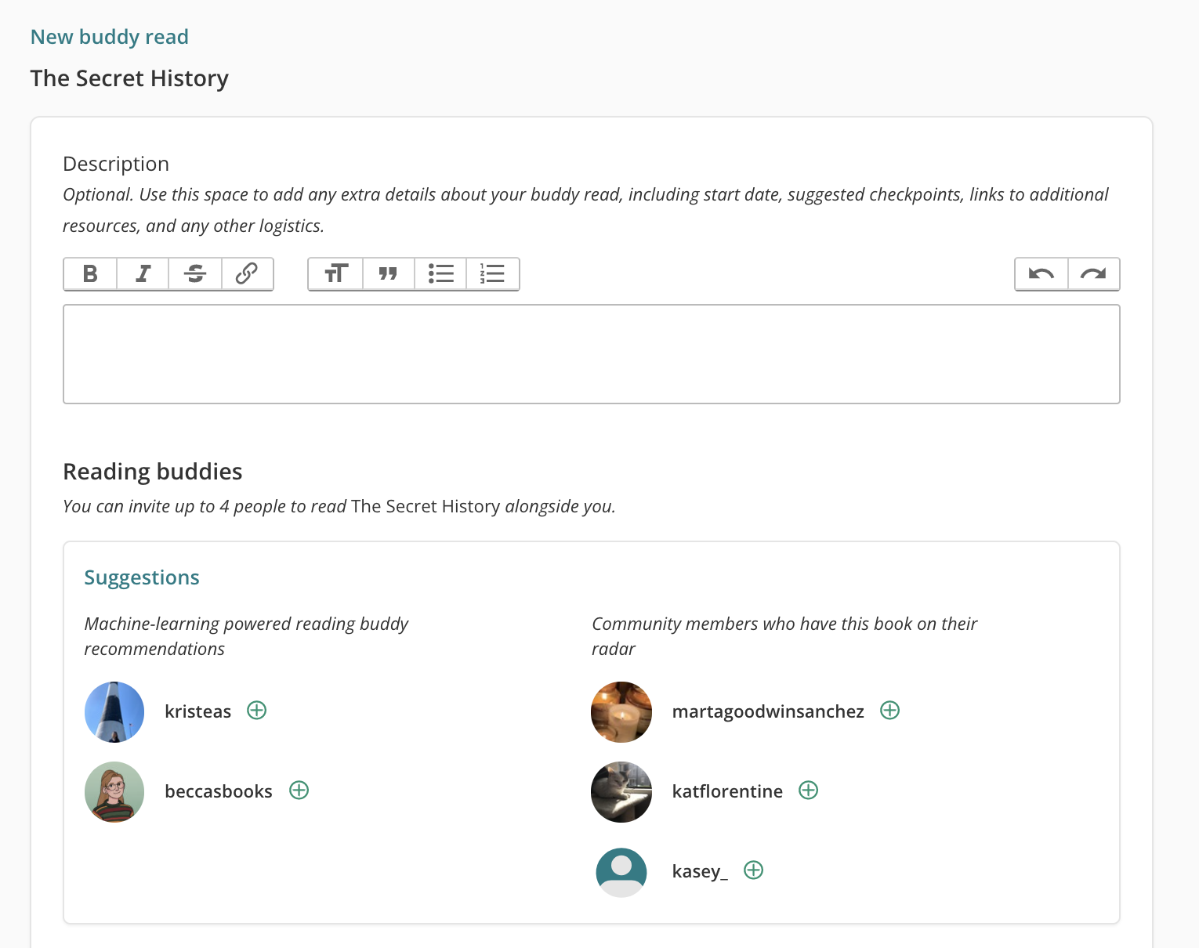Add kristeas as a reading buddy
This screenshot has height=948, width=1199.
click(x=257, y=711)
